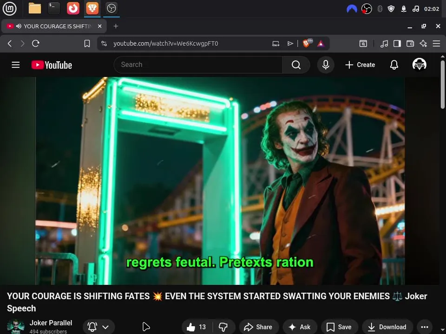Select the YOUR COURAGE IS SHIFTING tab
This screenshot has width=446, height=334.
[54, 26]
